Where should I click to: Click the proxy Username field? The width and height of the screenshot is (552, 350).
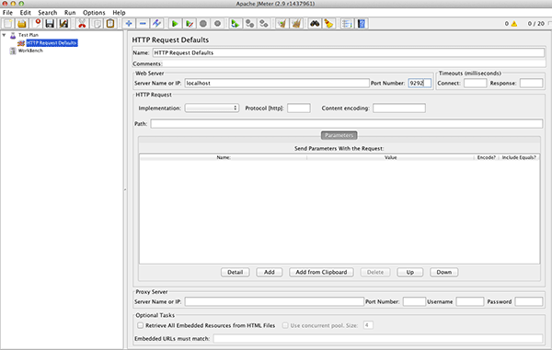coord(470,301)
